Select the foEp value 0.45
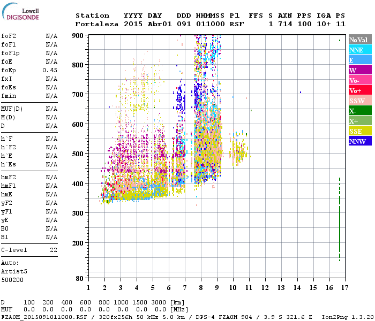The height and width of the screenshot is (321, 375). [x=50, y=70]
